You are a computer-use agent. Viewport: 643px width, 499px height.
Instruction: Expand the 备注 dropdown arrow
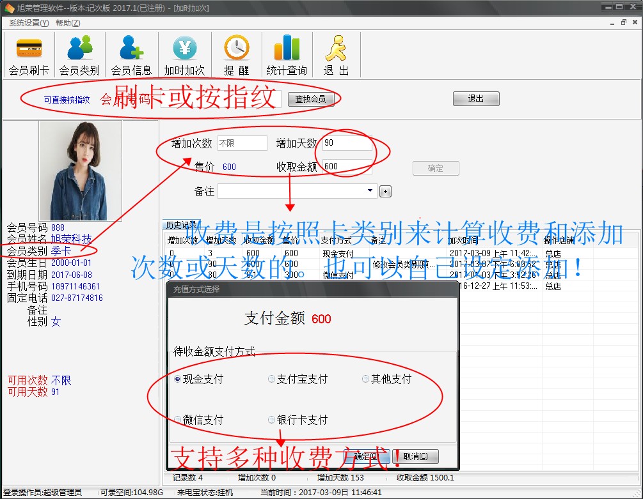pos(370,191)
